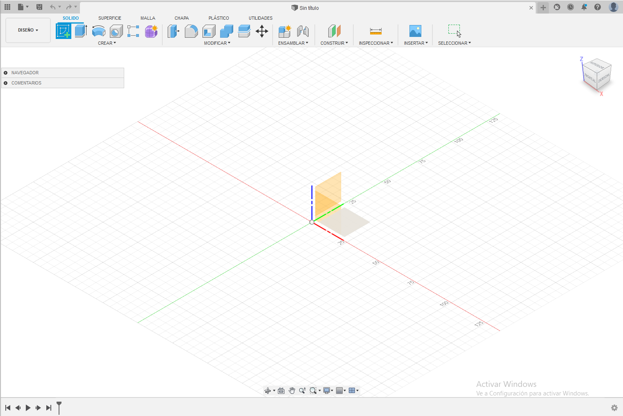Select the Hole tool

[x=116, y=31]
